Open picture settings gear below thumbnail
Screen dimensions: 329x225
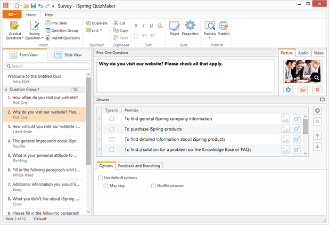point(288,90)
